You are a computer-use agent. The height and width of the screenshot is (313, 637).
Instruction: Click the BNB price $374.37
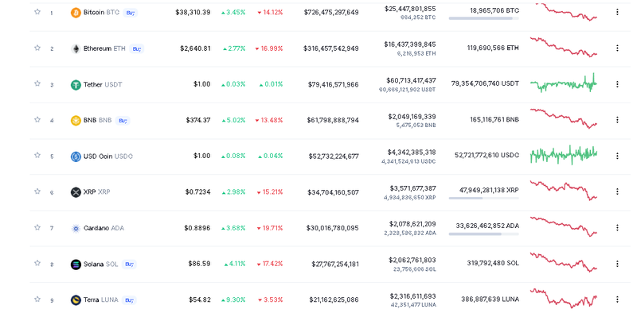198,121
